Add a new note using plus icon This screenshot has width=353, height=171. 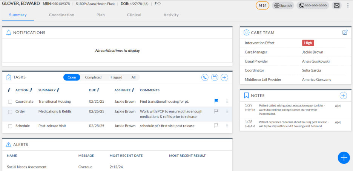[343, 96]
